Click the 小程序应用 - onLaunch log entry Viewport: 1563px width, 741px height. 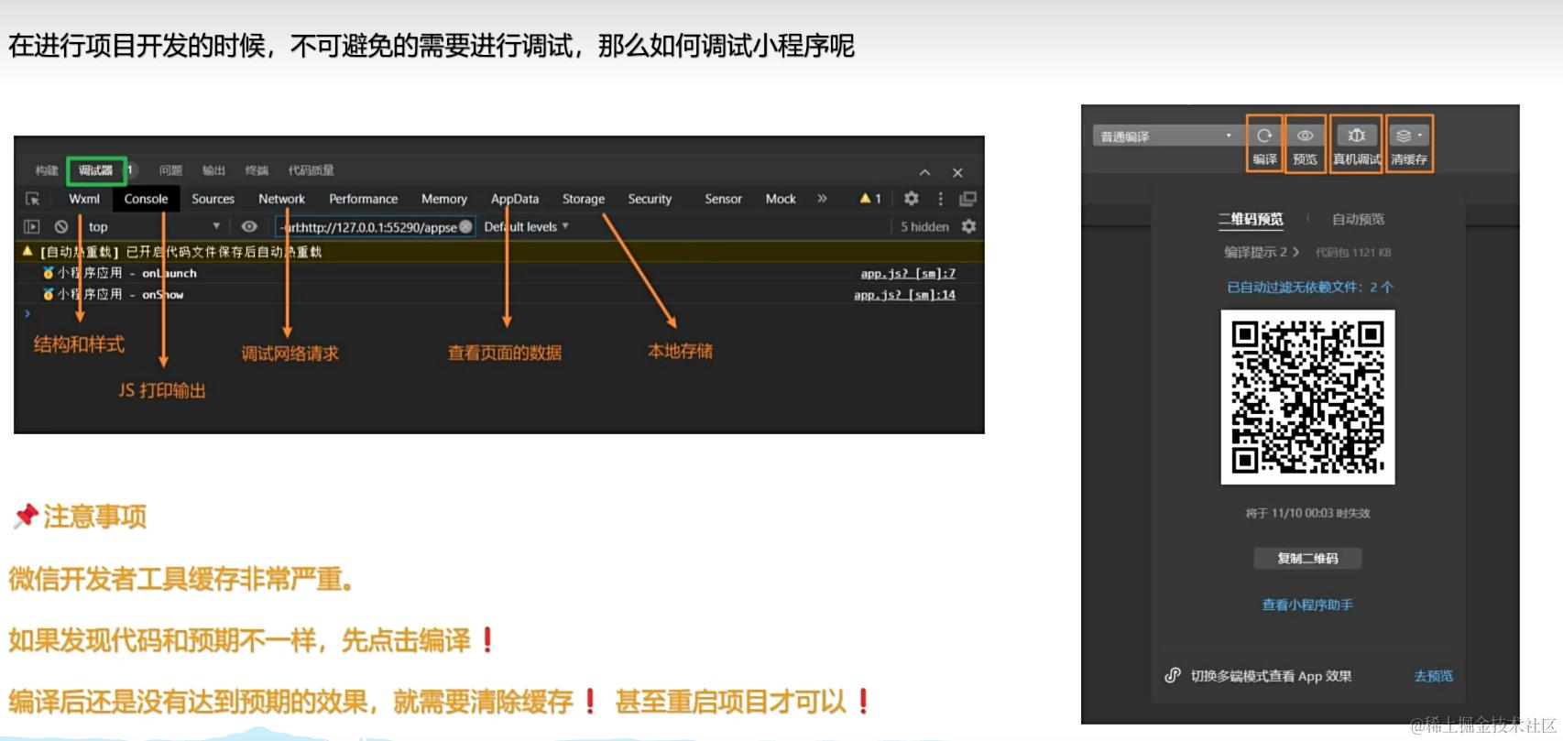click(x=120, y=273)
